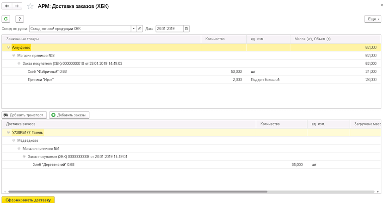Go back with the left arrow button
The width and height of the screenshot is (384, 203).
[7, 6]
